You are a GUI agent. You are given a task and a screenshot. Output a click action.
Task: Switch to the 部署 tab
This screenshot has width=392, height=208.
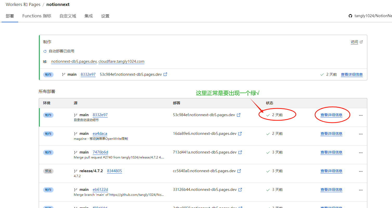(x=10, y=16)
